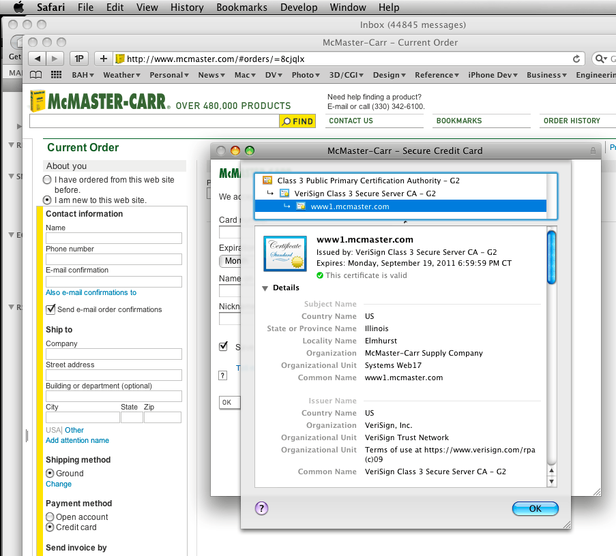Toggle the checkbox in the credit card form
616x556 pixels.
tap(224, 346)
